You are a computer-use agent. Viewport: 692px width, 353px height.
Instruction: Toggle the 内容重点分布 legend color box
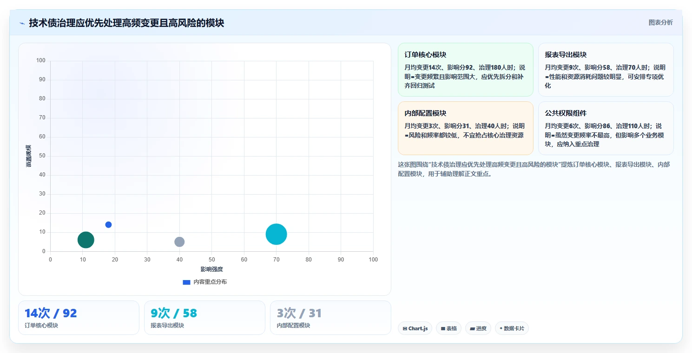coord(186,282)
